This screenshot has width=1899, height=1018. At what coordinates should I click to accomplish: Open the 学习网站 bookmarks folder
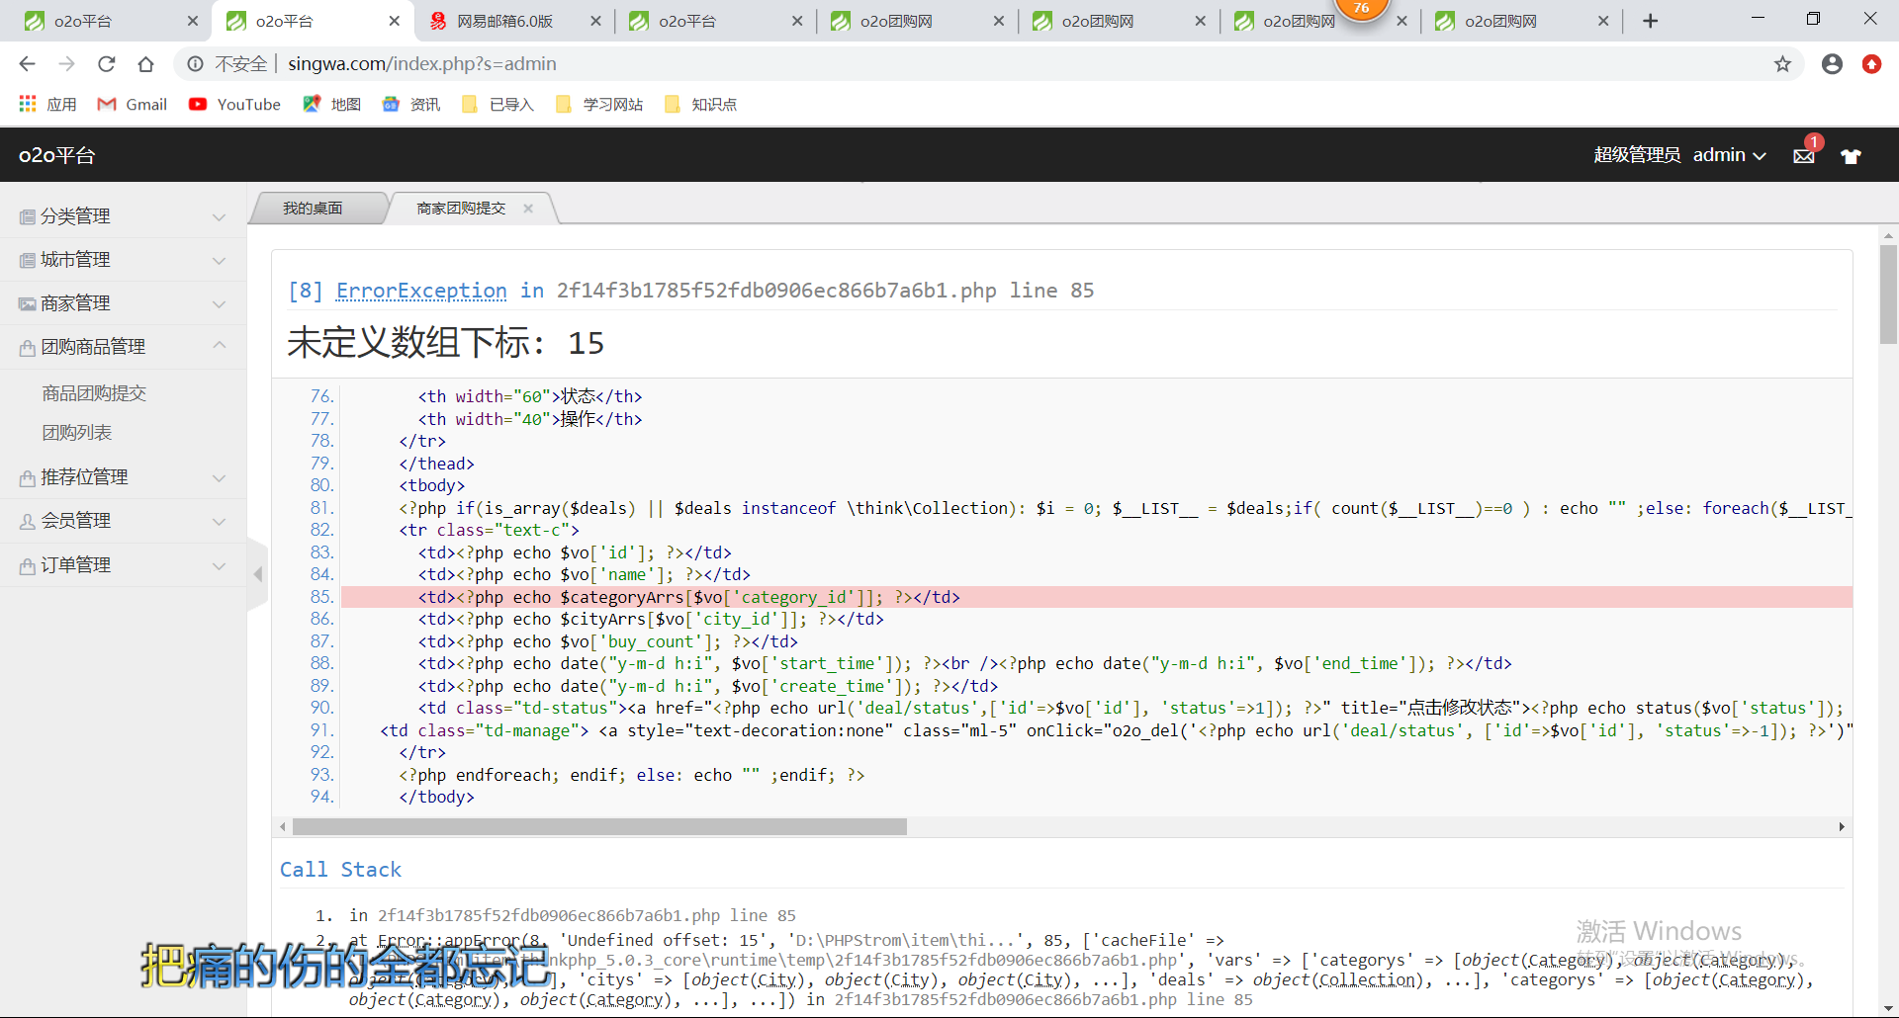tap(599, 104)
